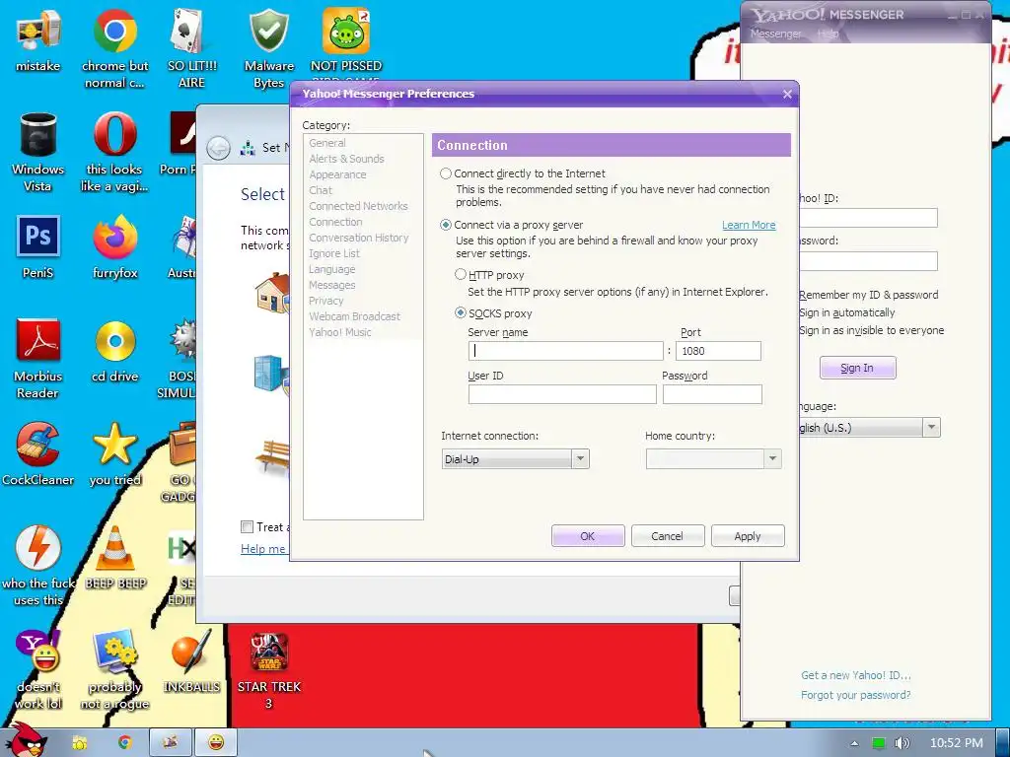Select the Ignore List category
This screenshot has width=1010, height=757.
334,253
